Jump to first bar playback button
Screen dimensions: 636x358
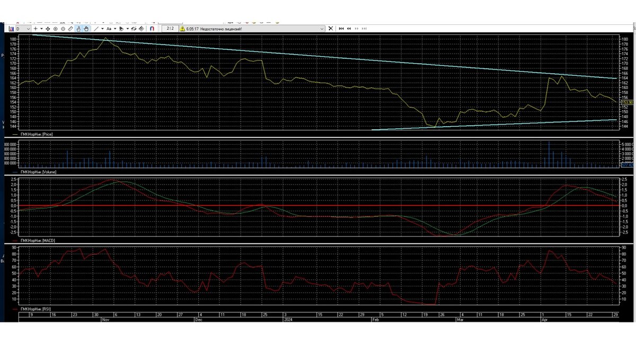[341, 29]
